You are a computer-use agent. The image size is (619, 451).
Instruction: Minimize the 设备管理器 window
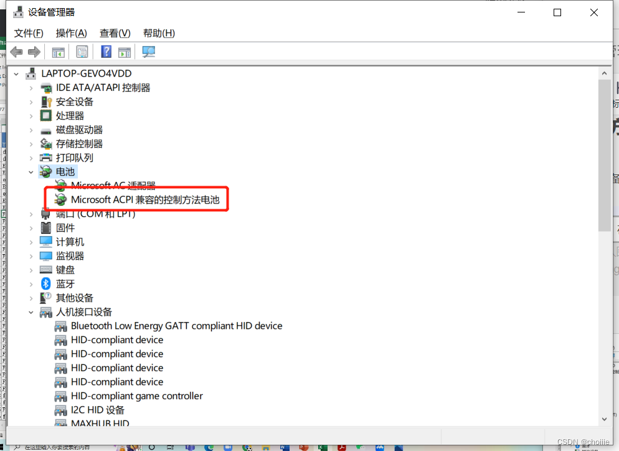(x=521, y=12)
